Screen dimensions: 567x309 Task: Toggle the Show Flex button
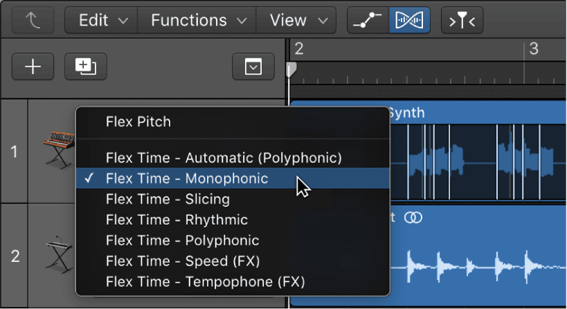(x=409, y=20)
